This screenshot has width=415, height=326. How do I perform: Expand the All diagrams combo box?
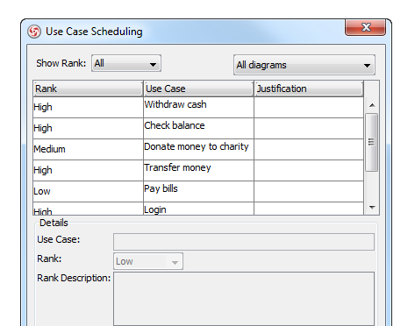(304, 65)
